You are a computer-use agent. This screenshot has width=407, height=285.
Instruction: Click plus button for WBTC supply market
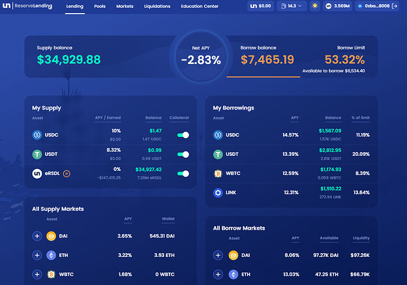tap(37, 275)
